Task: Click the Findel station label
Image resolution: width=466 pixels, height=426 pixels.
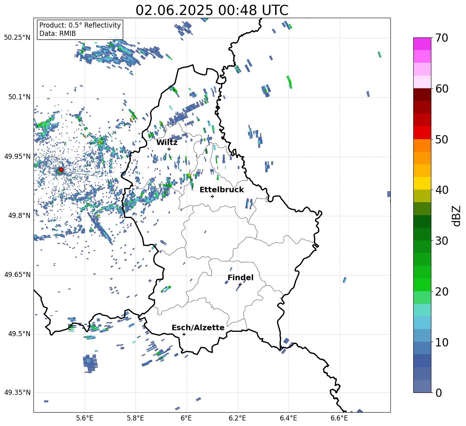Action: 240,277
